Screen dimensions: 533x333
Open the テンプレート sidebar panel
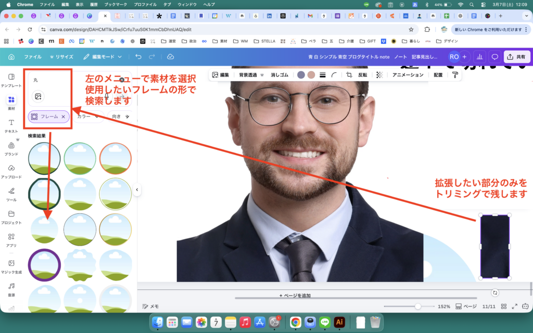coord(11,80)
